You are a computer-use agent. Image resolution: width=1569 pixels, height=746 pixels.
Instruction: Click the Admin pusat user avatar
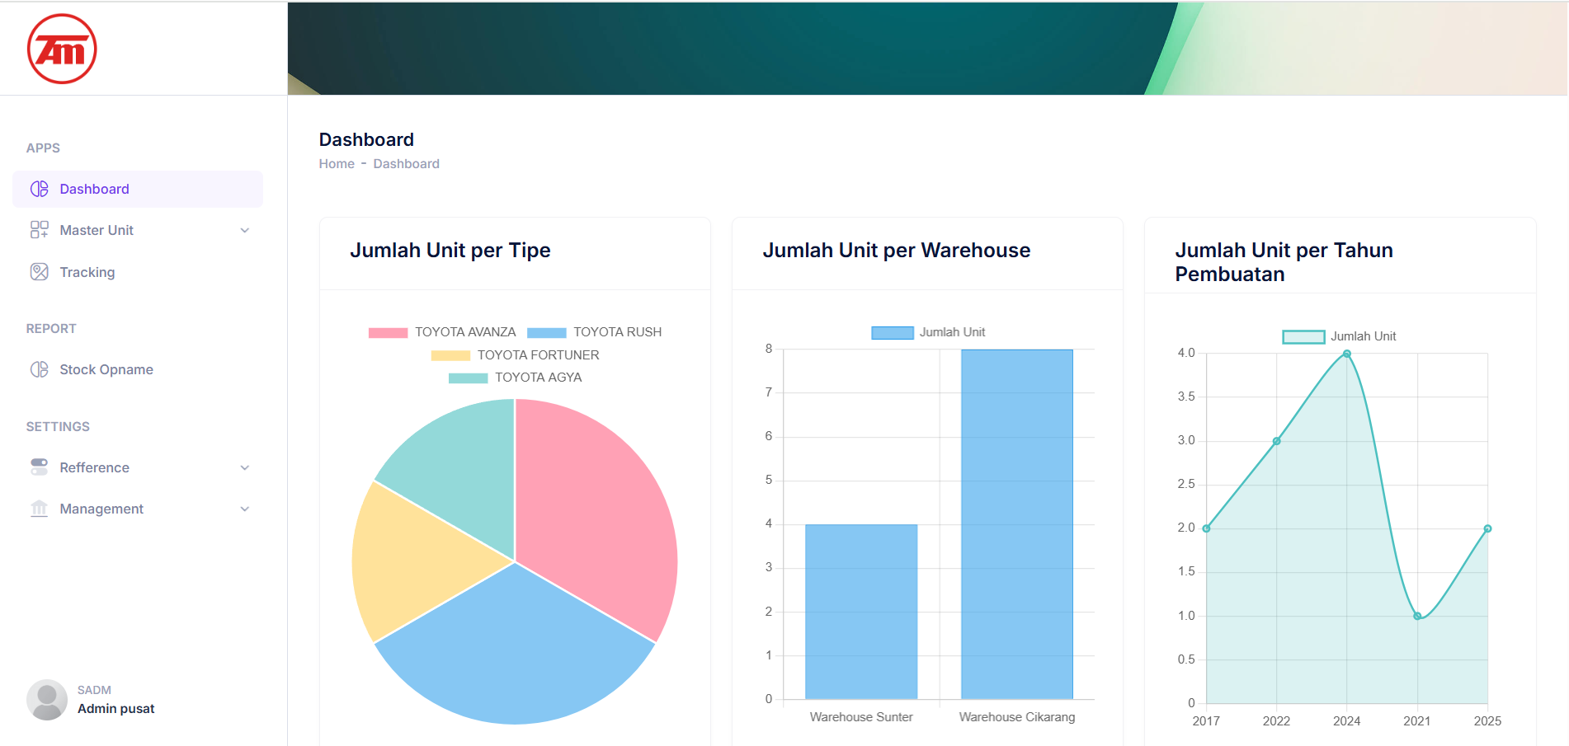47,700
